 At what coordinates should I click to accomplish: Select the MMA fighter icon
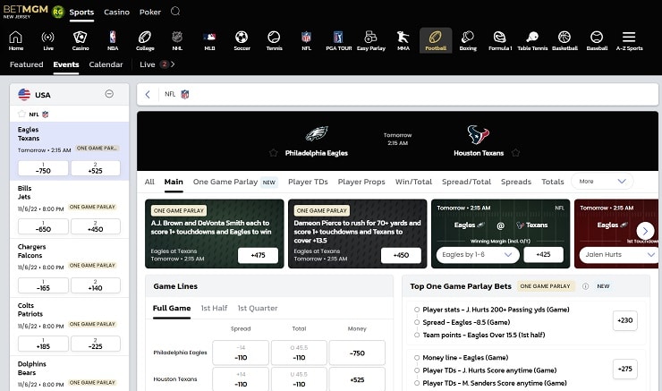pyautogui.click(x=403, y=40)
